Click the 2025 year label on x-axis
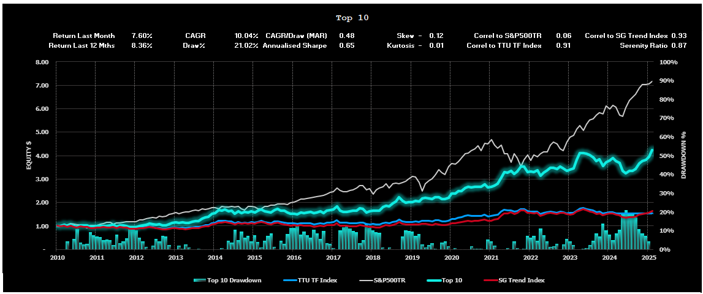Screen dimensions: 703x294 pyautogui.click(x=648, y=258)
